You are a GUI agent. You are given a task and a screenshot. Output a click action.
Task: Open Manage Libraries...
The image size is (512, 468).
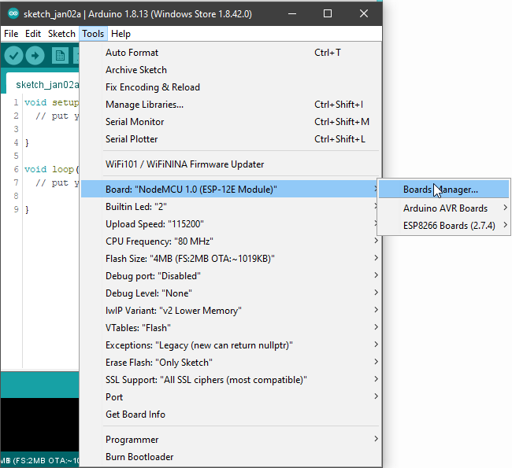point(231,105)
